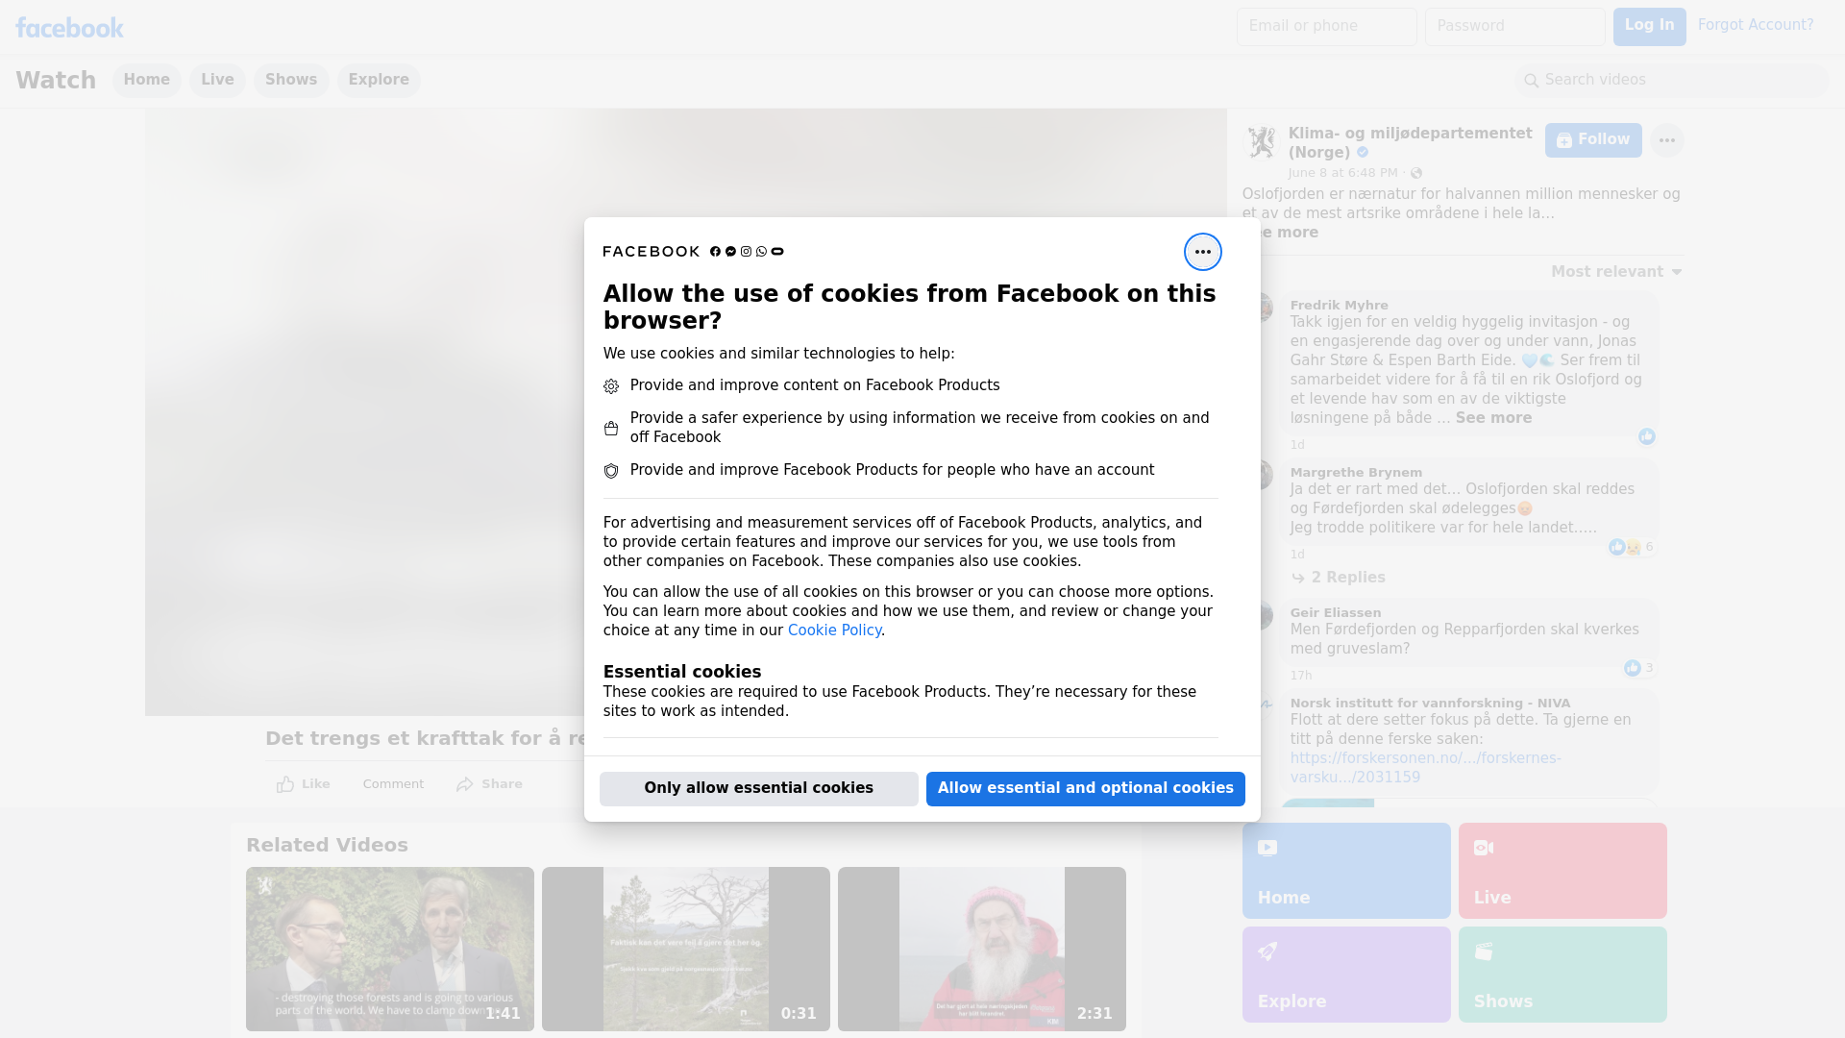This screenshot has width=1845, height=1038.
Task: Click Only allow essential cookies button
Action: pos(759,789)
